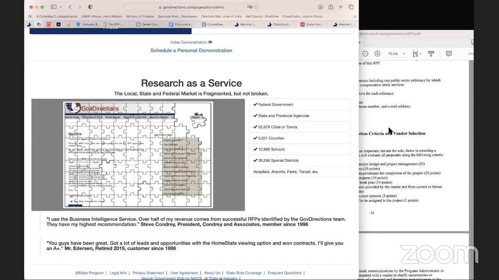Show Safari downloads
Viewport: 499px width, 280px height.
click(x=320, y=7)
